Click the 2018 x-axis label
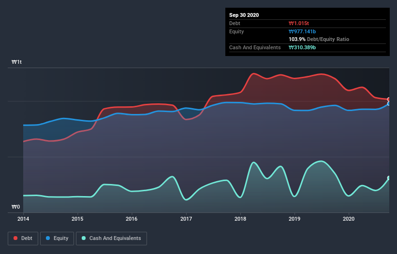 [x=240, y=219]
